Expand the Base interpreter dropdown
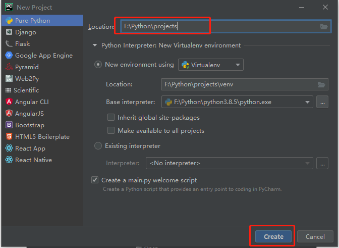 point(307,102)
